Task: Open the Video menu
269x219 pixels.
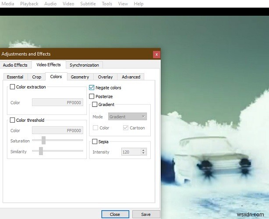Action: 68,4
